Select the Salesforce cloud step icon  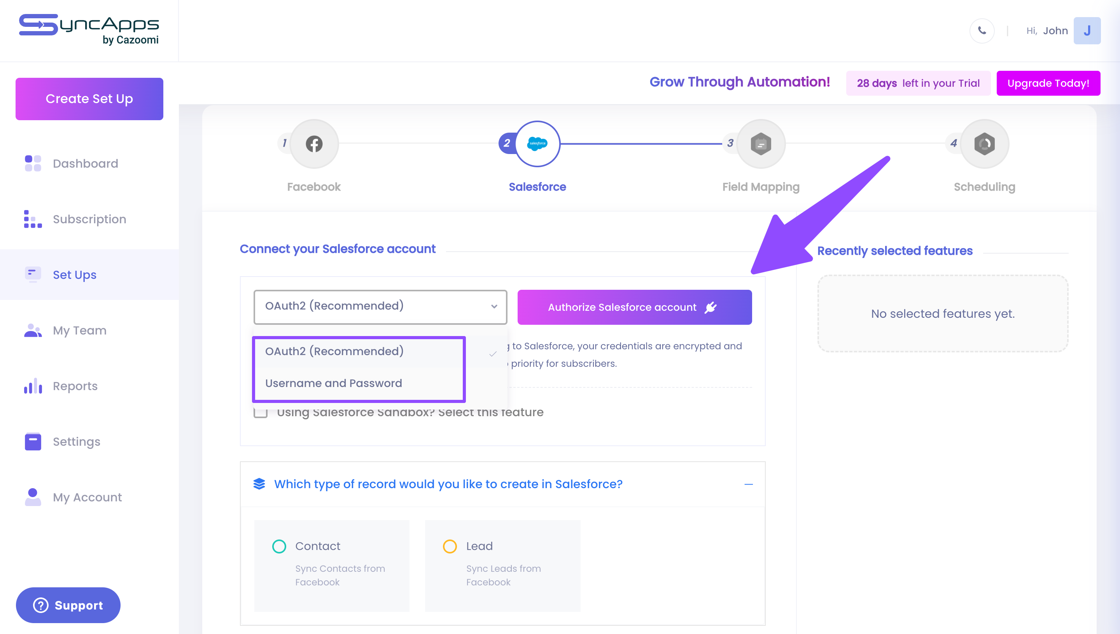[537, 144]
